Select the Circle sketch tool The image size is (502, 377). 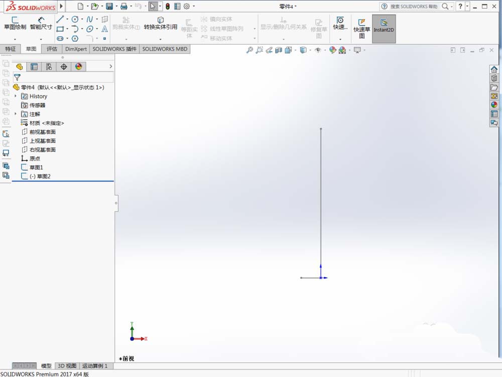click(x=75, y=19)
